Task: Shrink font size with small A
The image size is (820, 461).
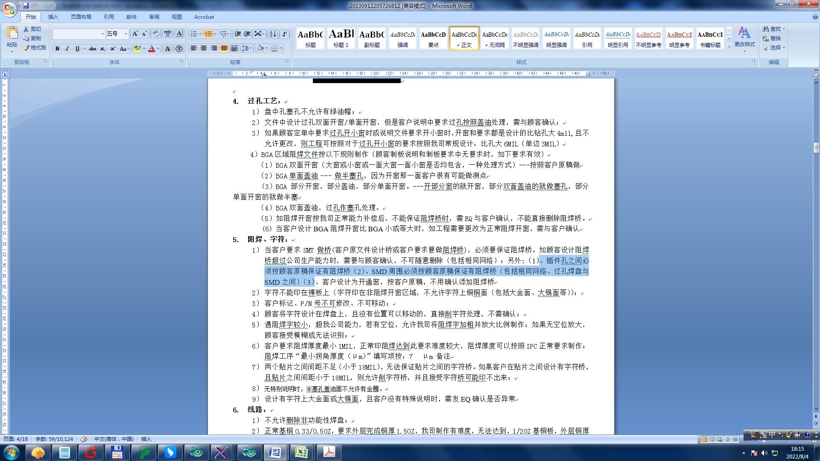Action: point(144,34)
